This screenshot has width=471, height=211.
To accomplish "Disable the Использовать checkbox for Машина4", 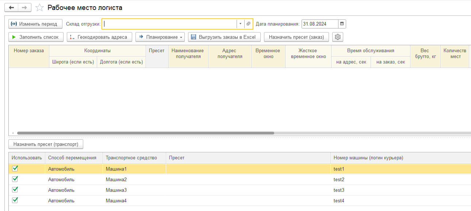I will 15,200.
